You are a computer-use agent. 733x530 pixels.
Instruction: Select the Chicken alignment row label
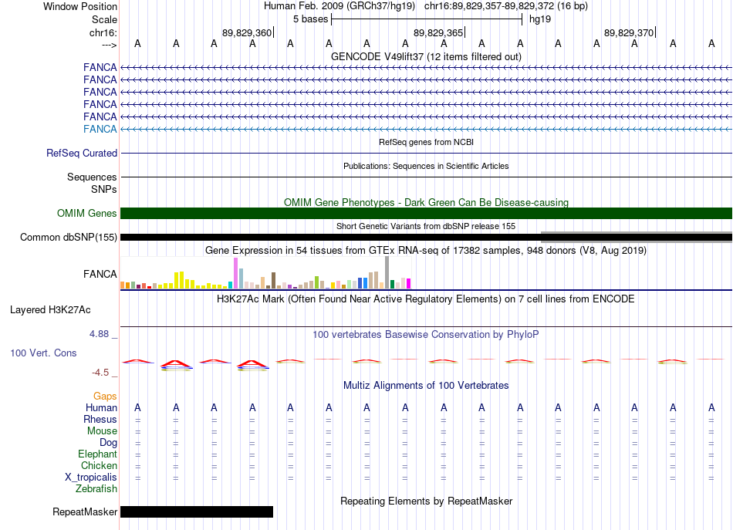click(x=99, y=465)
